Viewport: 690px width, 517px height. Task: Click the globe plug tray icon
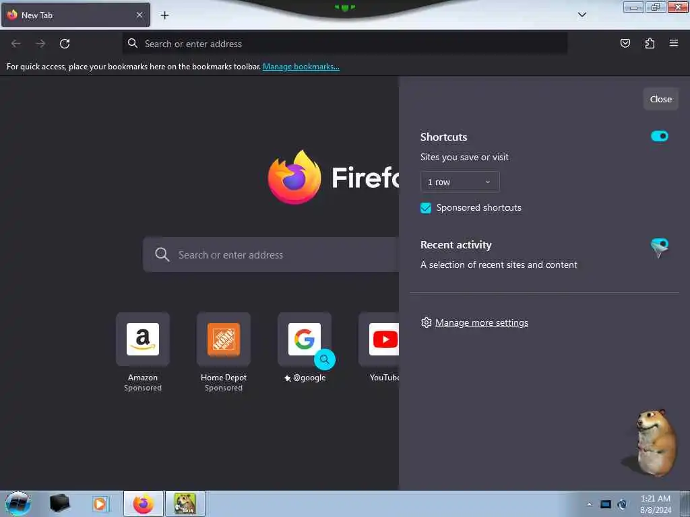[x=622, y=504]
